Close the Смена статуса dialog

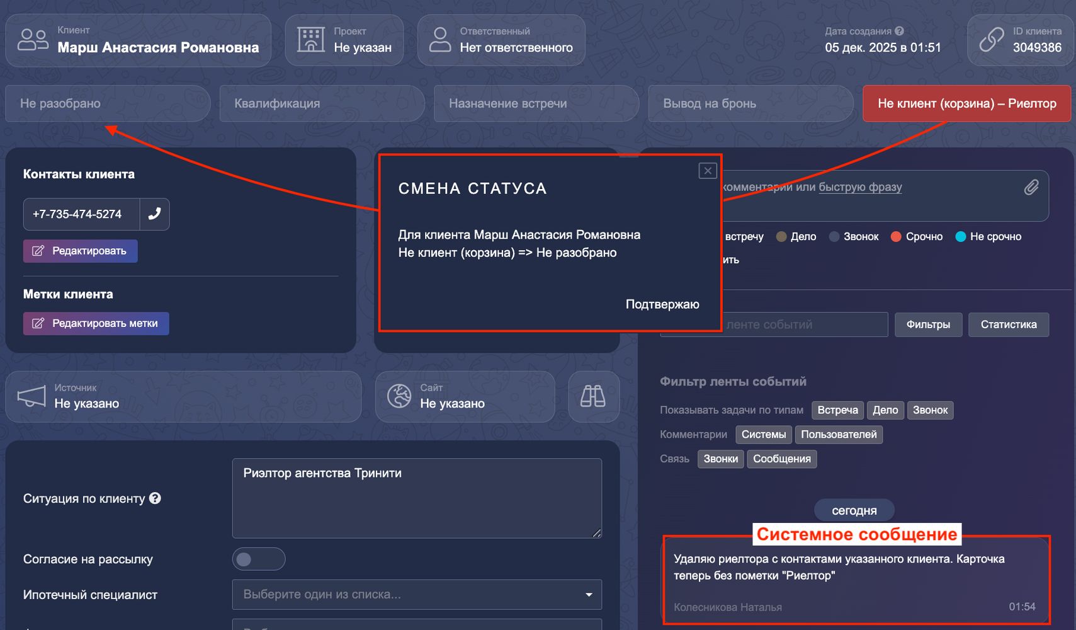pyautogui.click(x=708, y=171)
